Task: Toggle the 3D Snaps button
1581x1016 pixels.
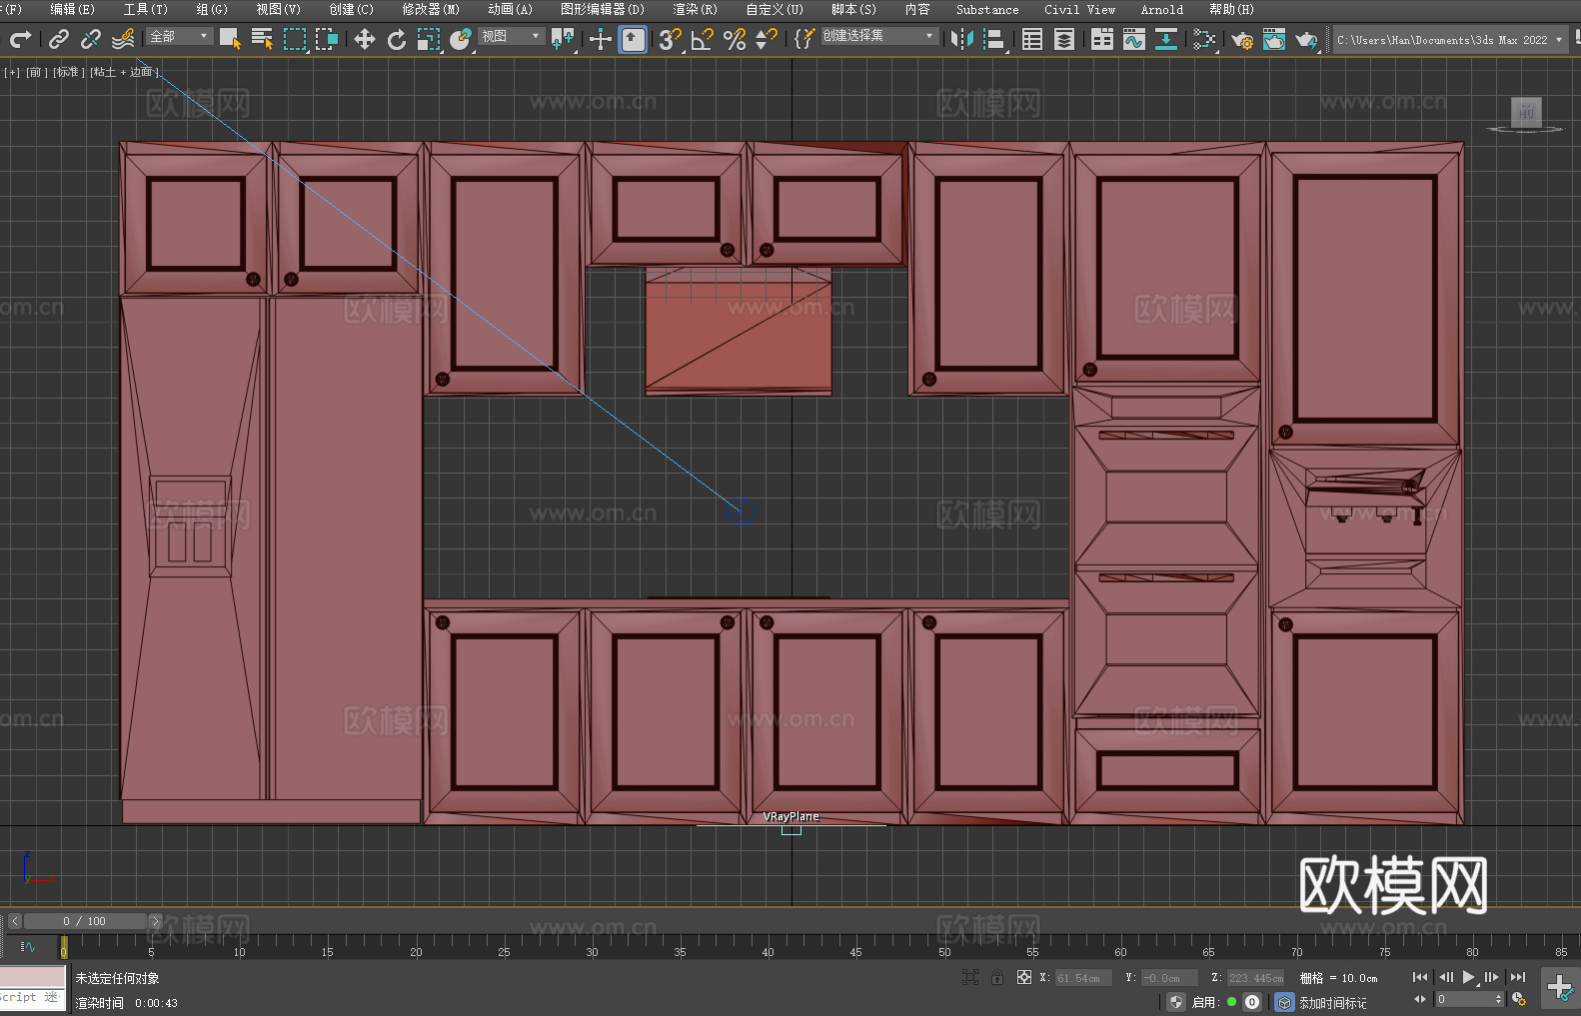Action: click(x=670, y=39)
